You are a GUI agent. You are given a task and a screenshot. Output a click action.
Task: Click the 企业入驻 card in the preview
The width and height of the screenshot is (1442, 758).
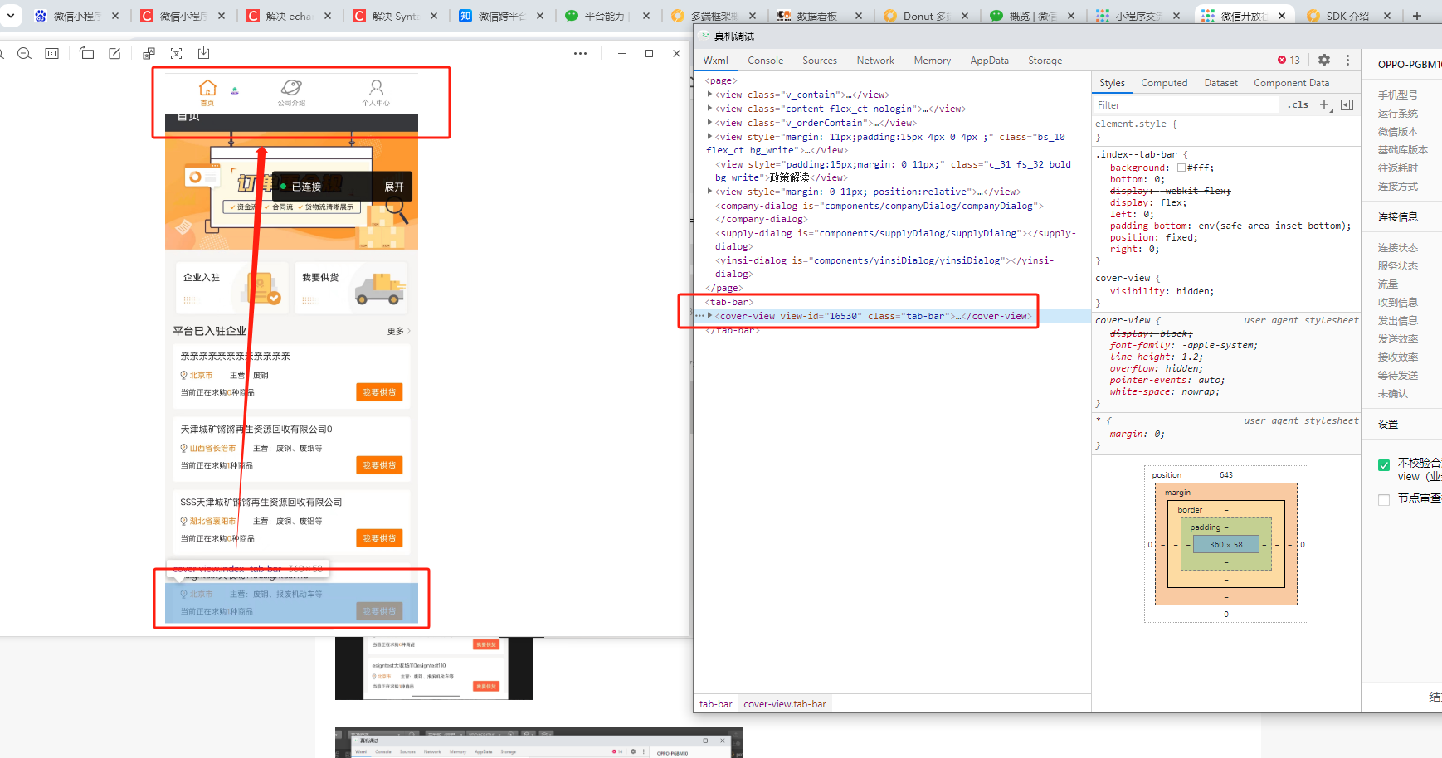(x=231, y=288)
